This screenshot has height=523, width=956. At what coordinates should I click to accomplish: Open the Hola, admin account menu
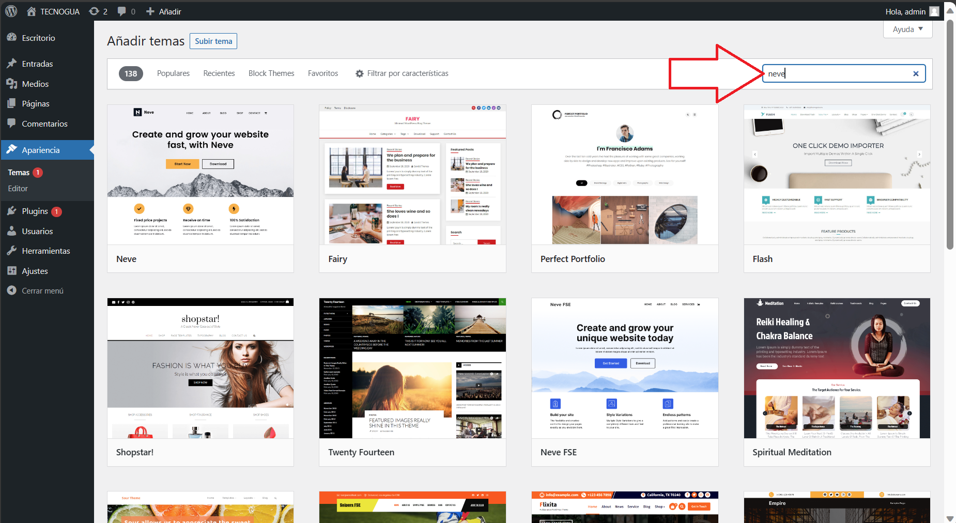(x=912, y=11)
